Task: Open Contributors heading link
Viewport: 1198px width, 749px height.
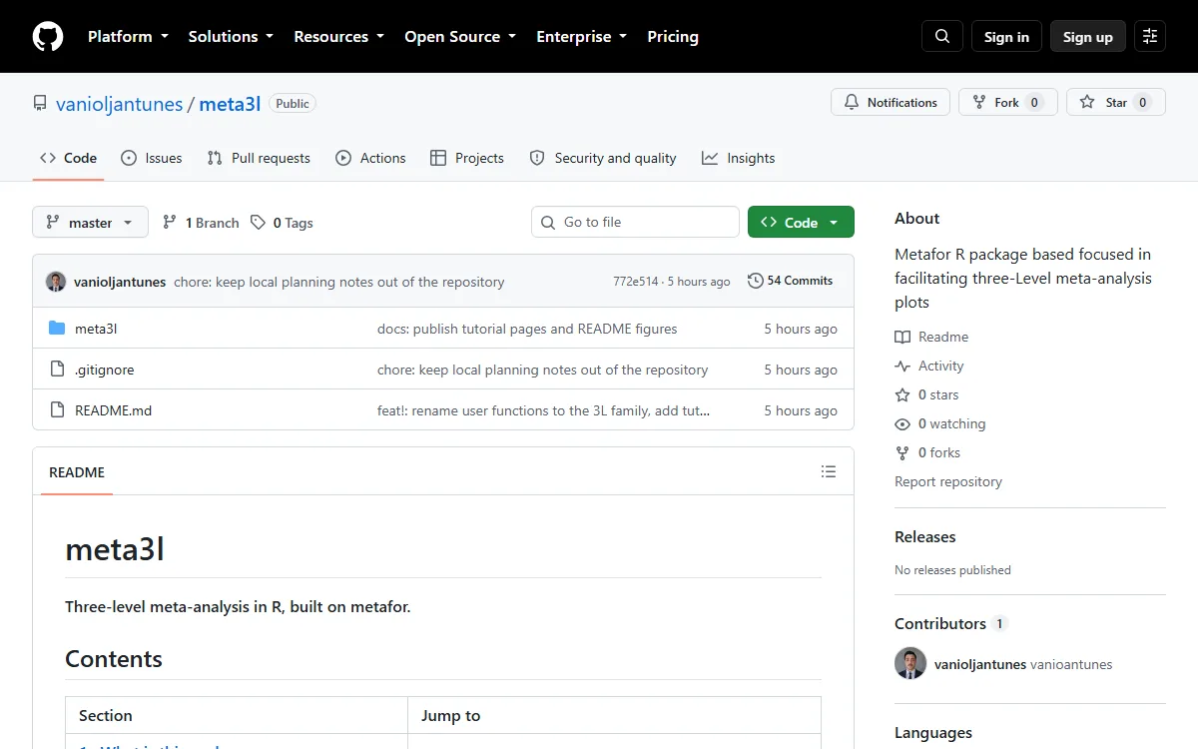Action: click(950, 623)
